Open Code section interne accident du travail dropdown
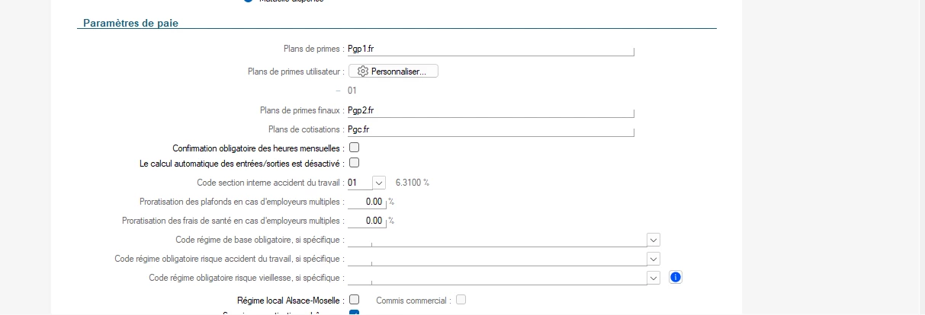Screen dimensions: 925x315 (x=380, y=183)
